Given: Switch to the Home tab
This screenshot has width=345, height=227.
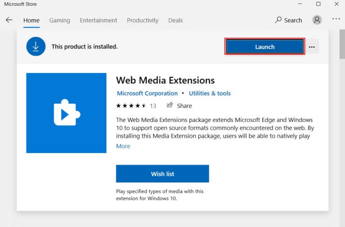Looking at the screenshot, I should tap(31, 21).
